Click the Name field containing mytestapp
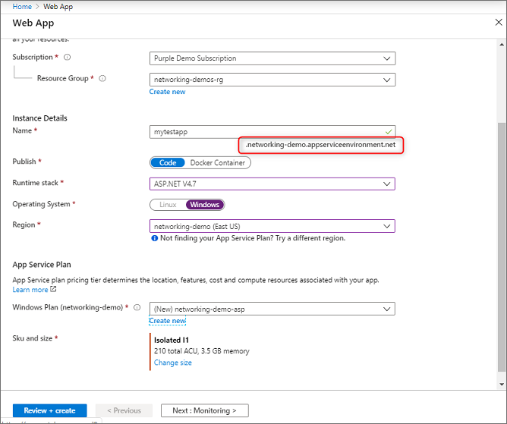The width and height of the screenshot is (507, 424). pos(266,131)
